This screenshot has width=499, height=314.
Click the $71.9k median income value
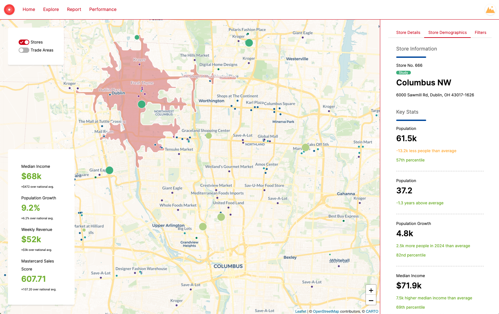(x=409, y=286)
